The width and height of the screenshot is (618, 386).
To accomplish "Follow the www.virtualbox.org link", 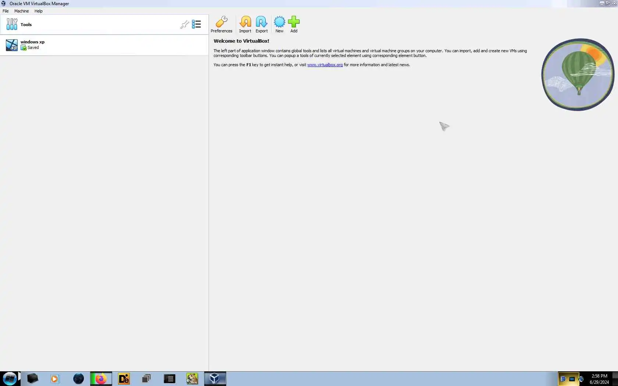I will (325, 65).
